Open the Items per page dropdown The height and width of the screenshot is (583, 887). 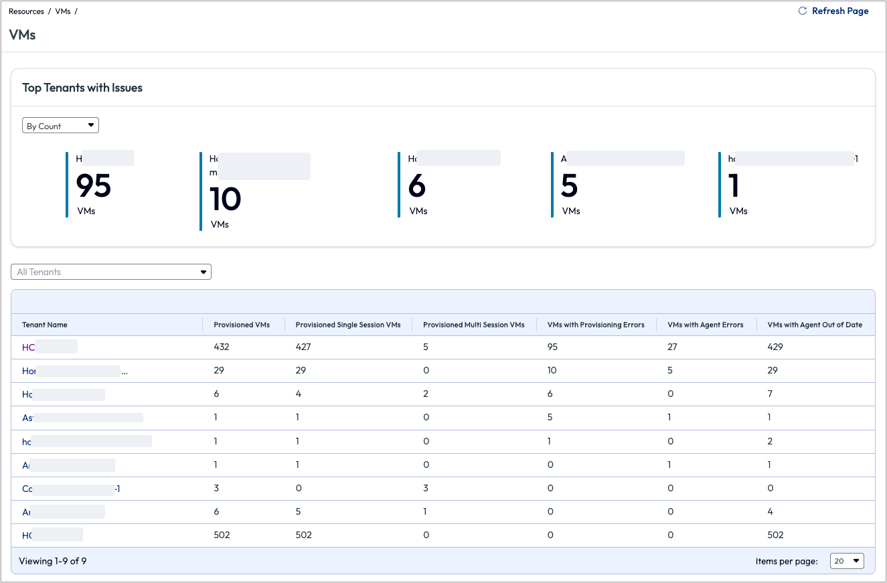[x=847, y=561]
